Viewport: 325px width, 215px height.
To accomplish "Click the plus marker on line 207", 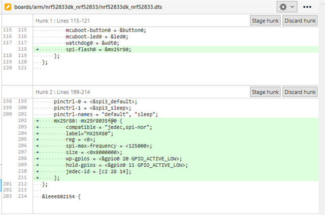I will 38,152.
